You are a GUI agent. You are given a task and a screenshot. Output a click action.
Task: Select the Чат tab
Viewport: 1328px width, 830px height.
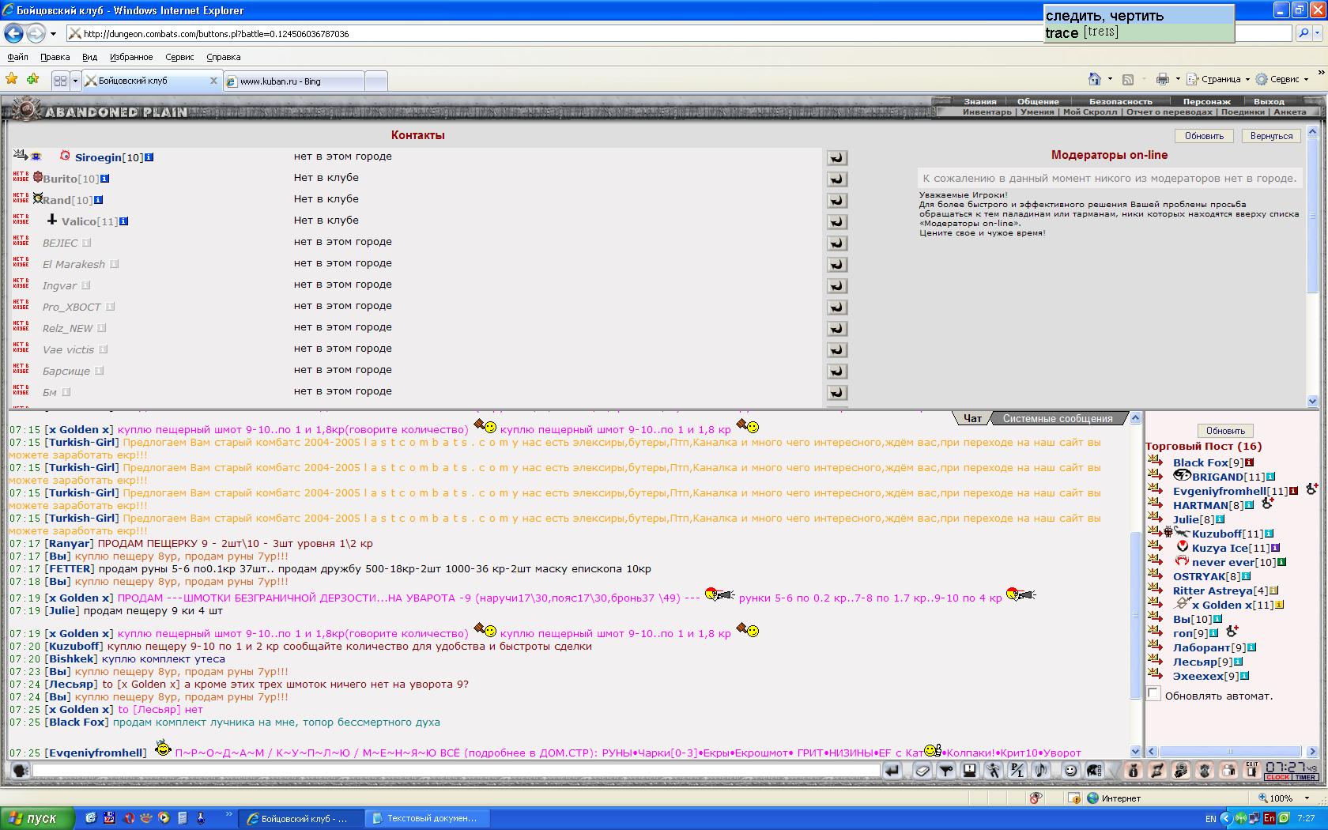pos(972,418)
